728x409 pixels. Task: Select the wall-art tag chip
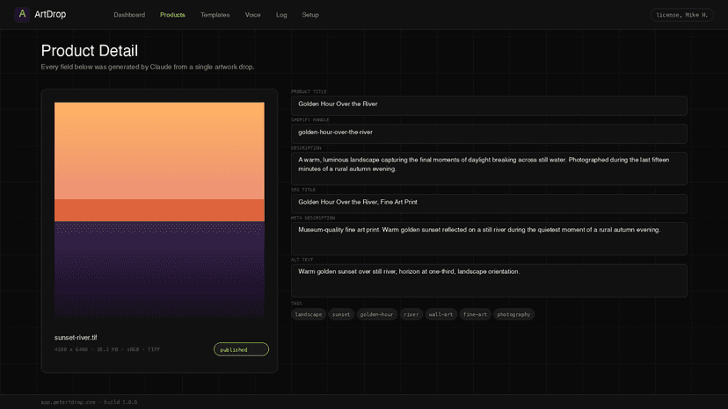pos(440,314)
